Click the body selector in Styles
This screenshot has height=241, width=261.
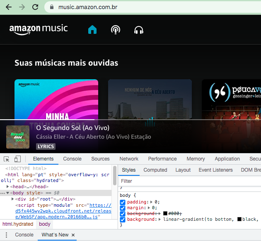pos(125,196)
